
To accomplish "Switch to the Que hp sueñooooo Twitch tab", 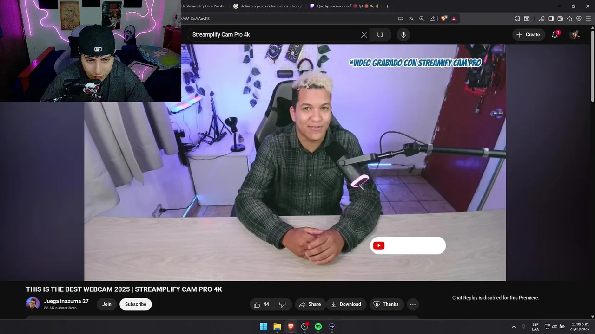I will [x=344, y=6].
